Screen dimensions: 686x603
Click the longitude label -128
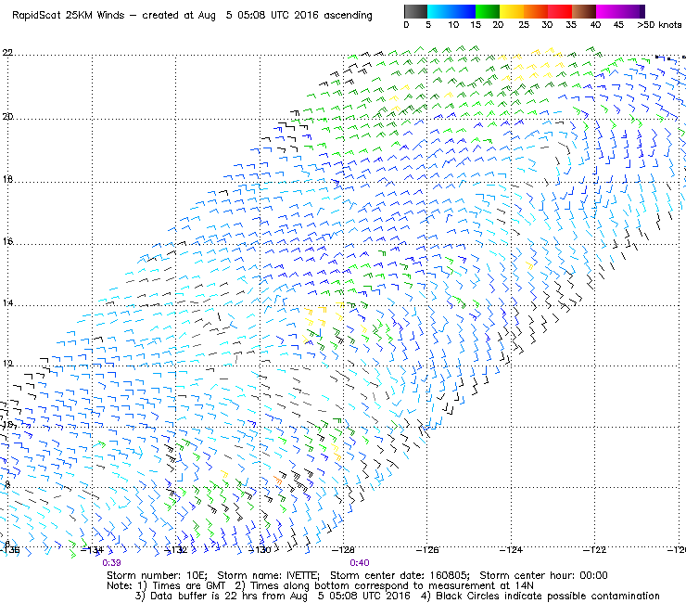pyautogui.click(x=343, y=549)
